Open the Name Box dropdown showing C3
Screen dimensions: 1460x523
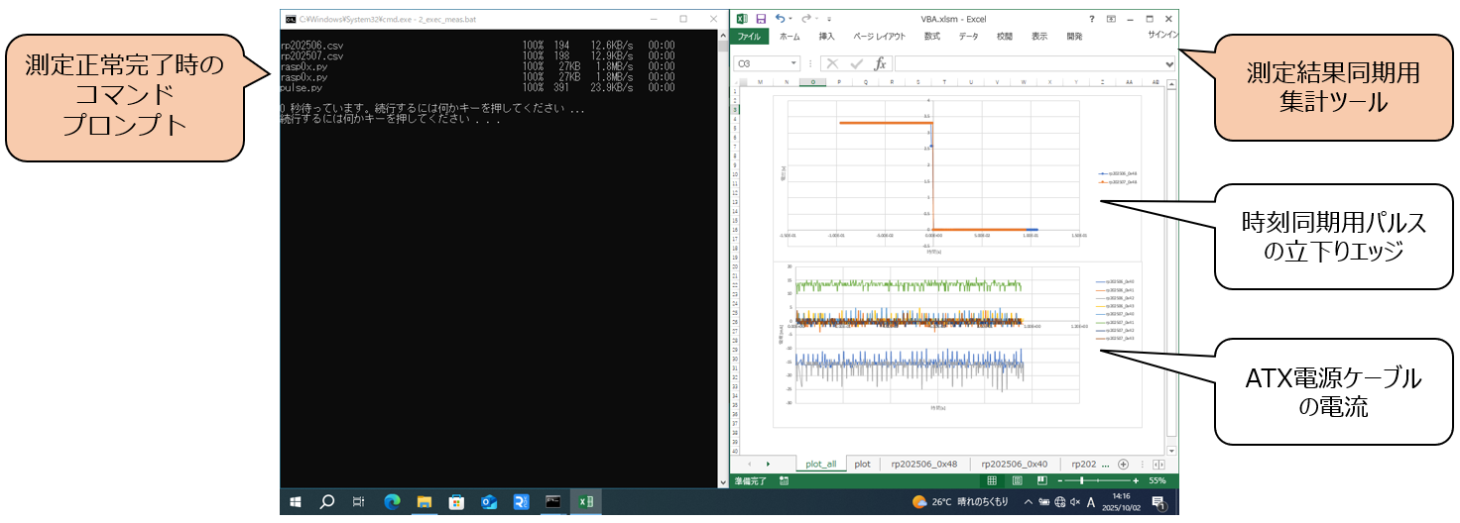pos(793,63)
